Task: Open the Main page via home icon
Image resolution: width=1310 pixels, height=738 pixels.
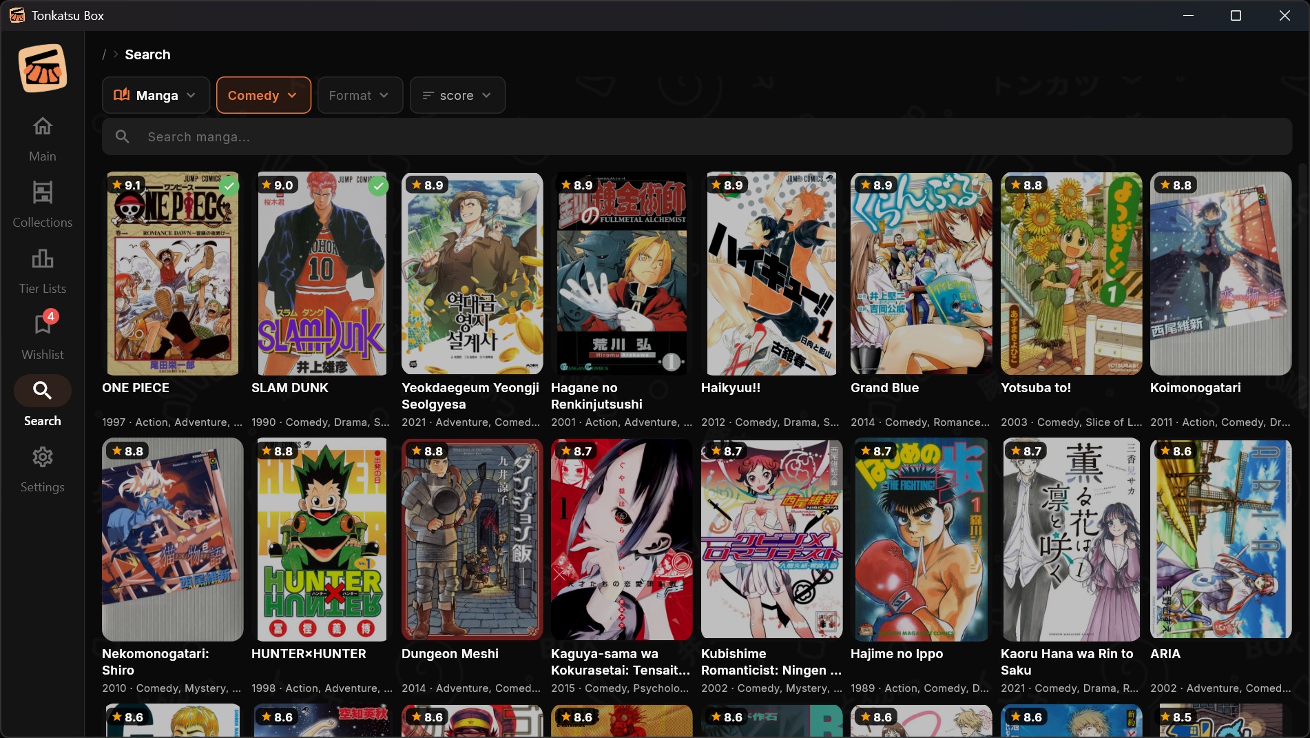Action: tap(42, 127)
